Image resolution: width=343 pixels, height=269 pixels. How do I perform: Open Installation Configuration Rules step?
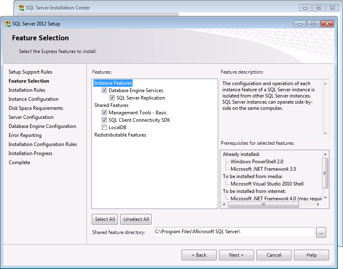click(x=43, y=144)
